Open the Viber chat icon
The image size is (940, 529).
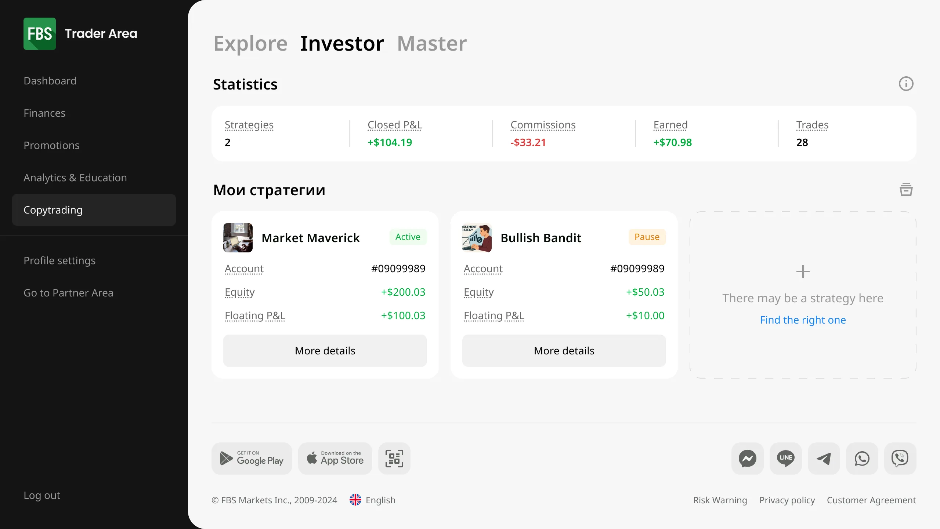[900, 459]
